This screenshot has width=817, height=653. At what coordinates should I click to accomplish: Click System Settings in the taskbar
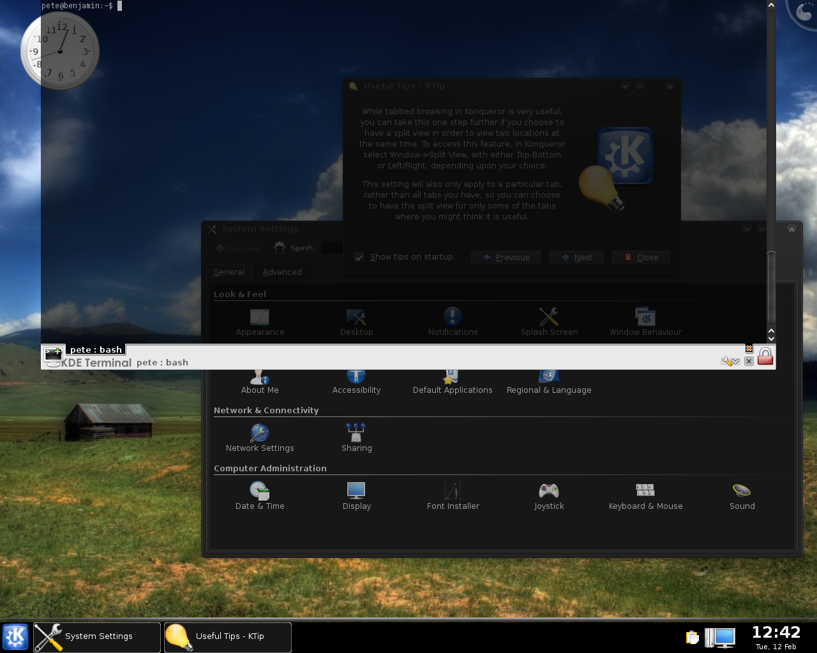point(97,636)
